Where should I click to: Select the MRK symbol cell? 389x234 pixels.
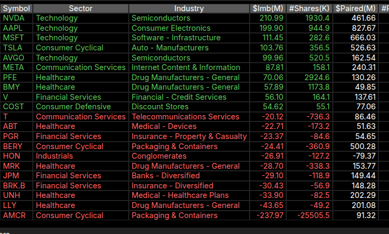[16, 166]
